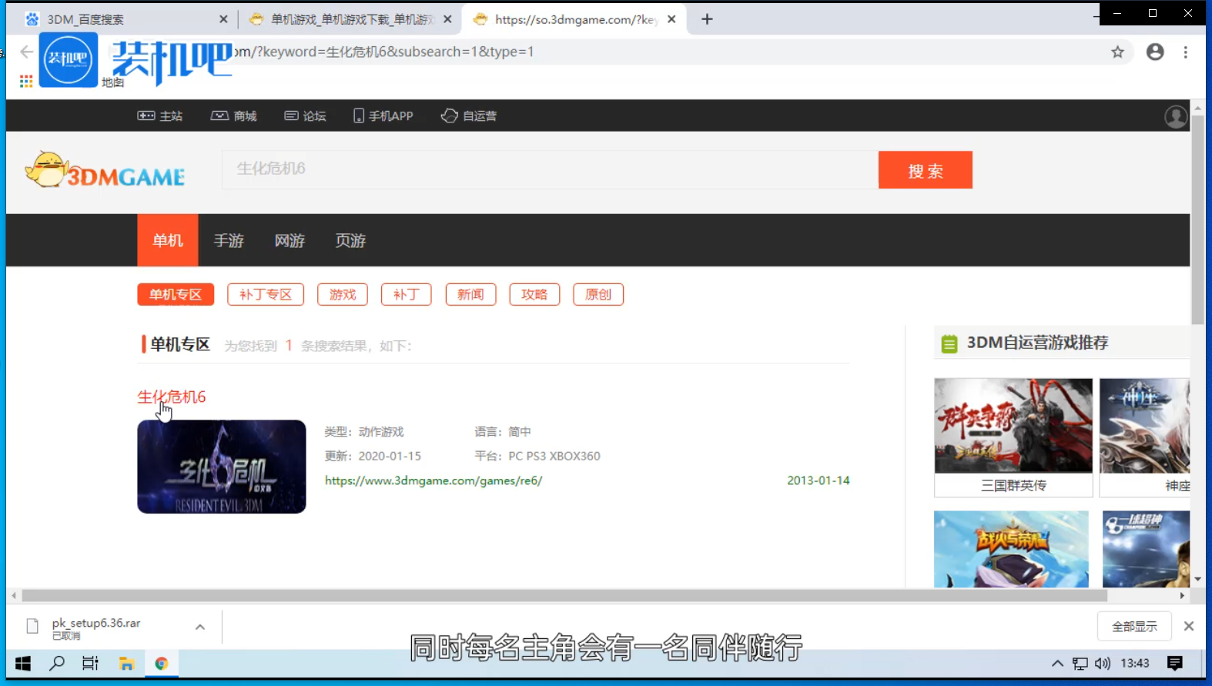Expand pk_setup6.36.rar download options arrow
This screenshot has height=686, width=1212.
click(x=200, y=627)
